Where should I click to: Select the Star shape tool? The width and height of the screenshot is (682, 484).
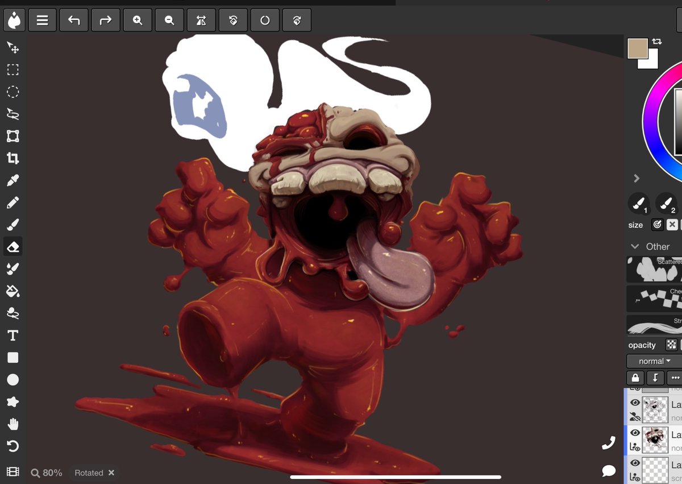(13, 402)
